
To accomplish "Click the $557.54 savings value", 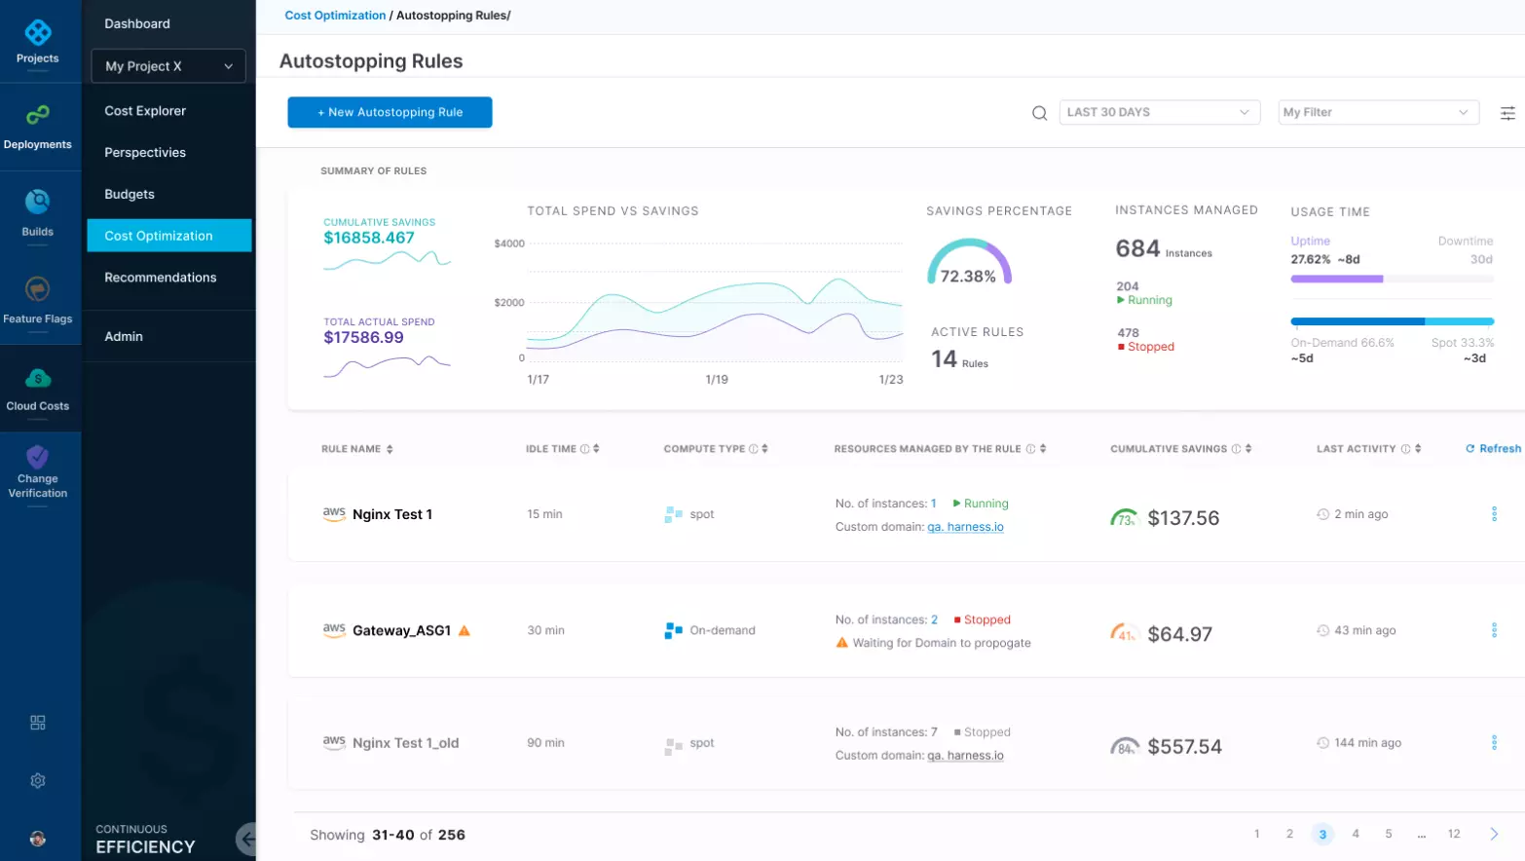I will tap(1184, 747).
